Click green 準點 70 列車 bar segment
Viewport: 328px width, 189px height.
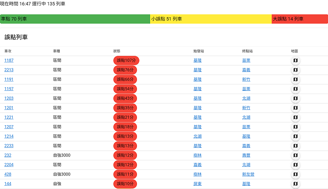(x=75, y=19)
